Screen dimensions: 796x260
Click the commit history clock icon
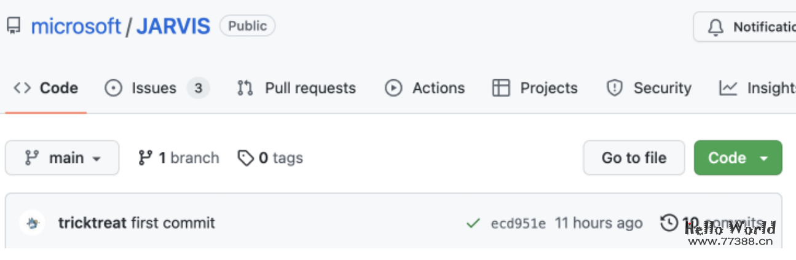pos(669,223)
